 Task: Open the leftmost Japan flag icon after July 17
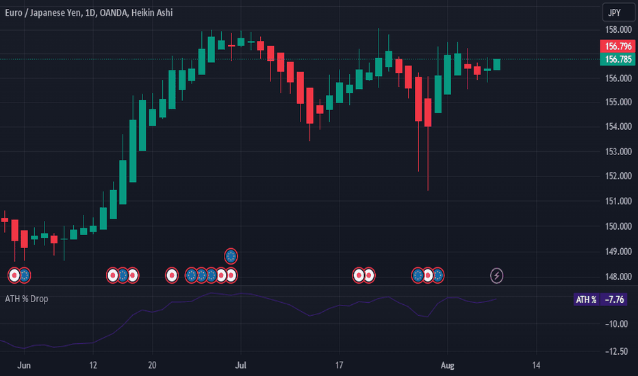pos(359,276)
